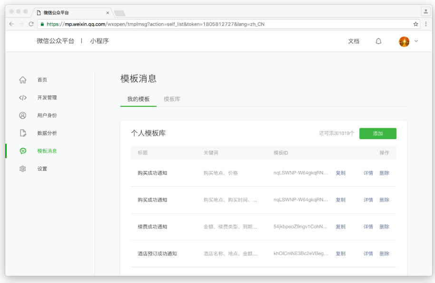
Task: Click template ID khOlCmNE3Bc2eVBeg…
Action: [x=301, y=254]
